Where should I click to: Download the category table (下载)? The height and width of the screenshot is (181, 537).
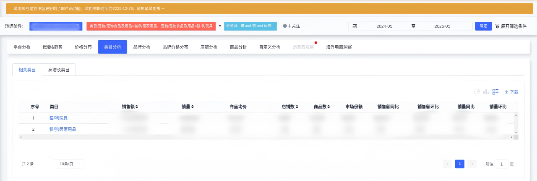tap(511, 92)
